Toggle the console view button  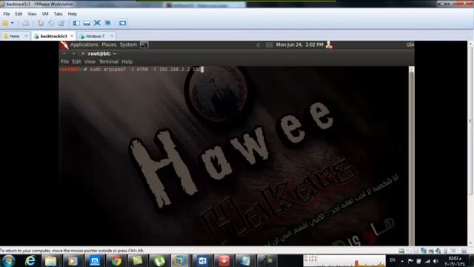(x=122, y=23)
